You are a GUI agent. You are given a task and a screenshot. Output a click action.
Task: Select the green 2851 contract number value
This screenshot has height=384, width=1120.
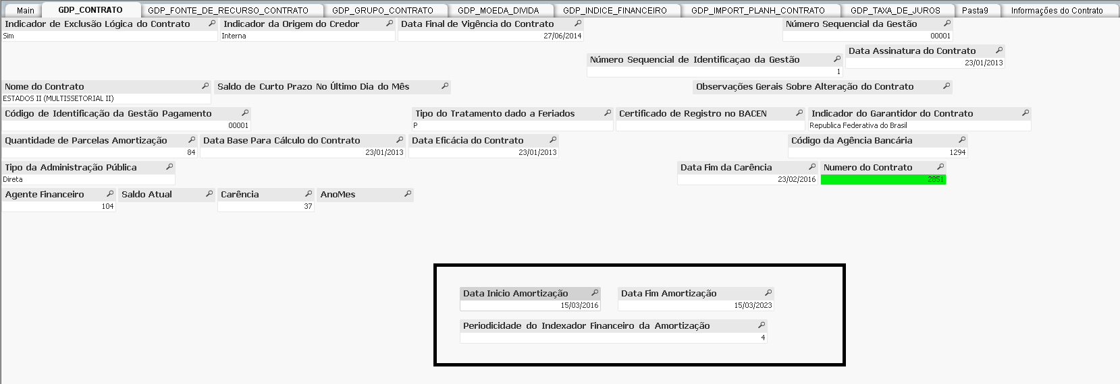[x=883, y=179]
